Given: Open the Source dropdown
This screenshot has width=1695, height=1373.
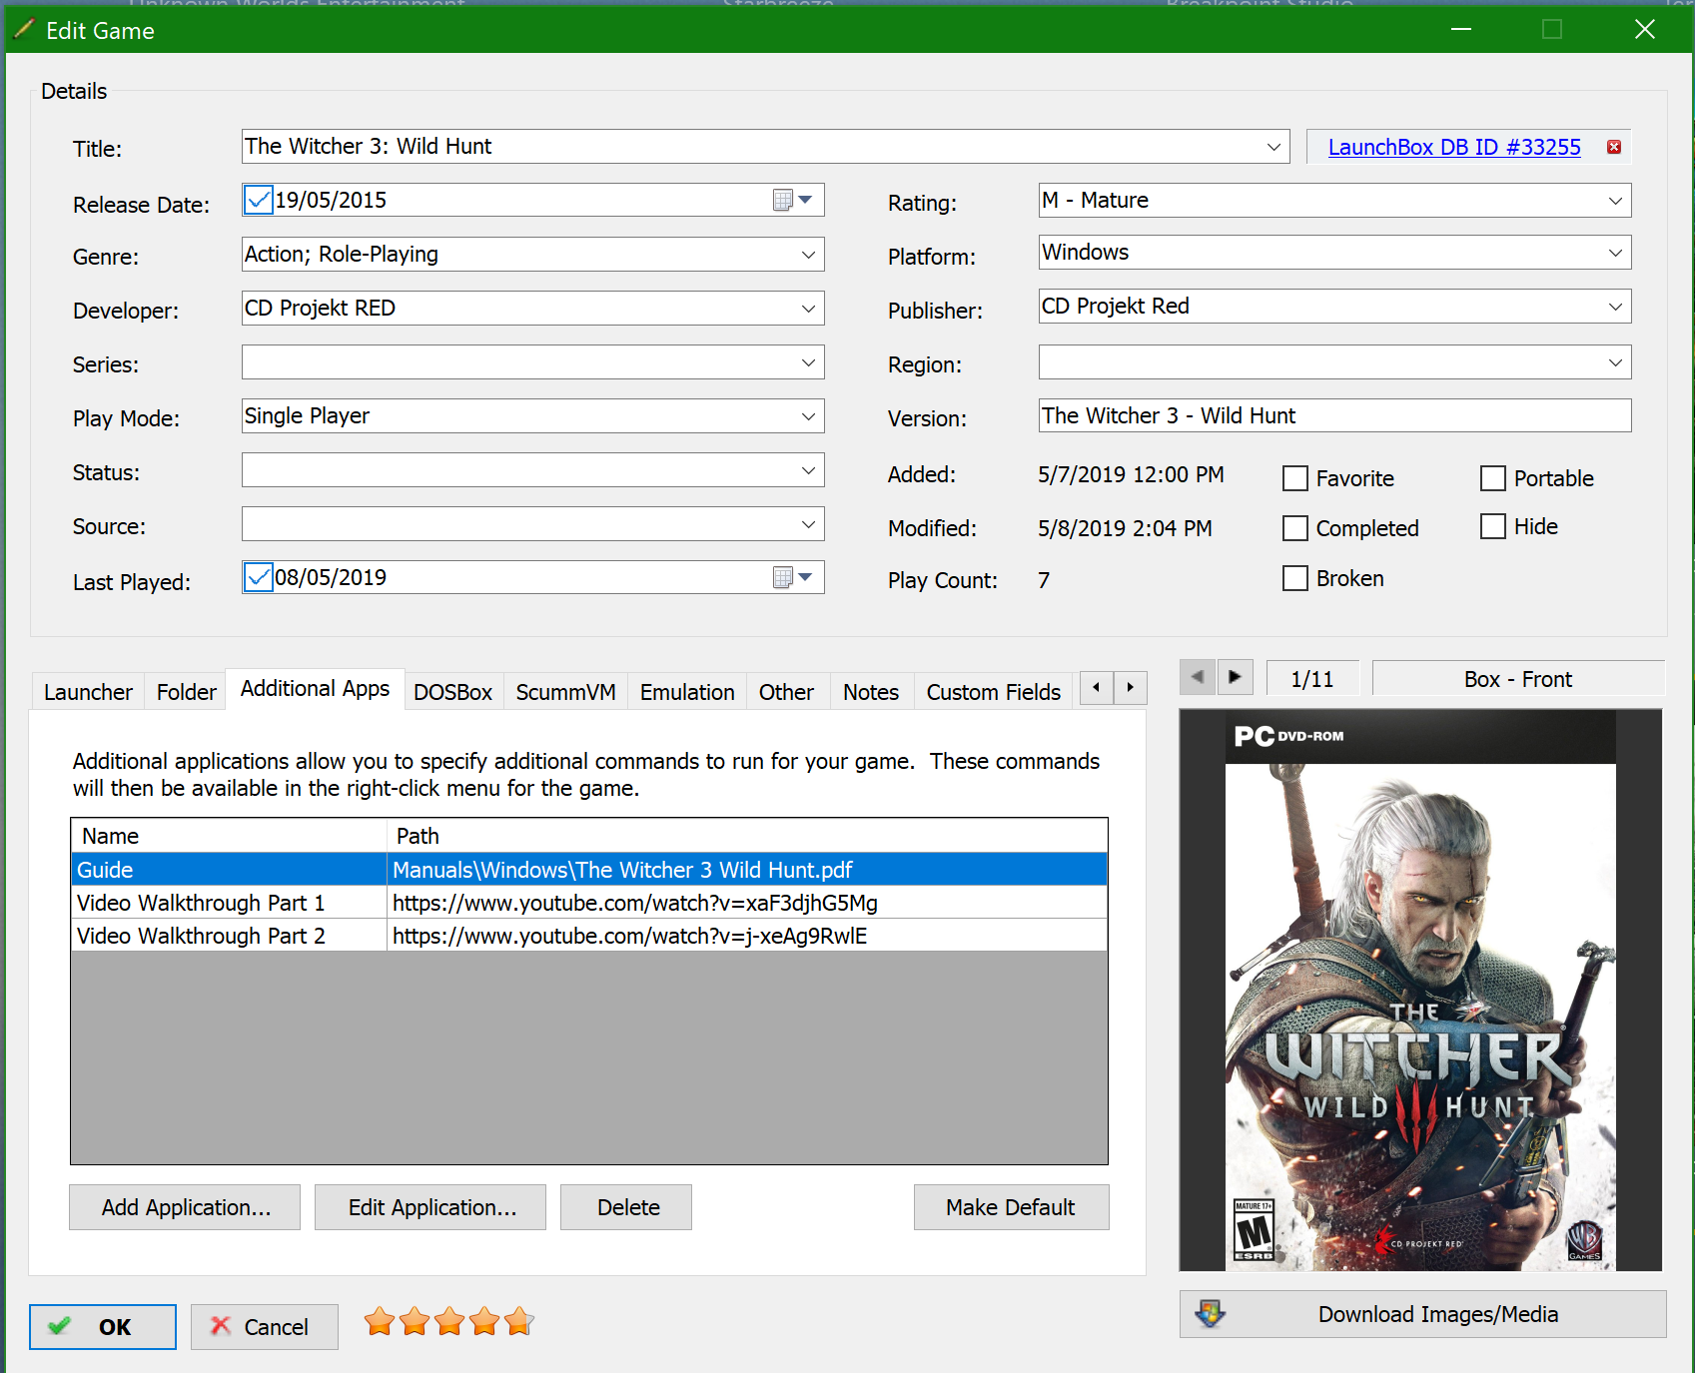Looking at the screenshot, I should click(x=808, y=524).
